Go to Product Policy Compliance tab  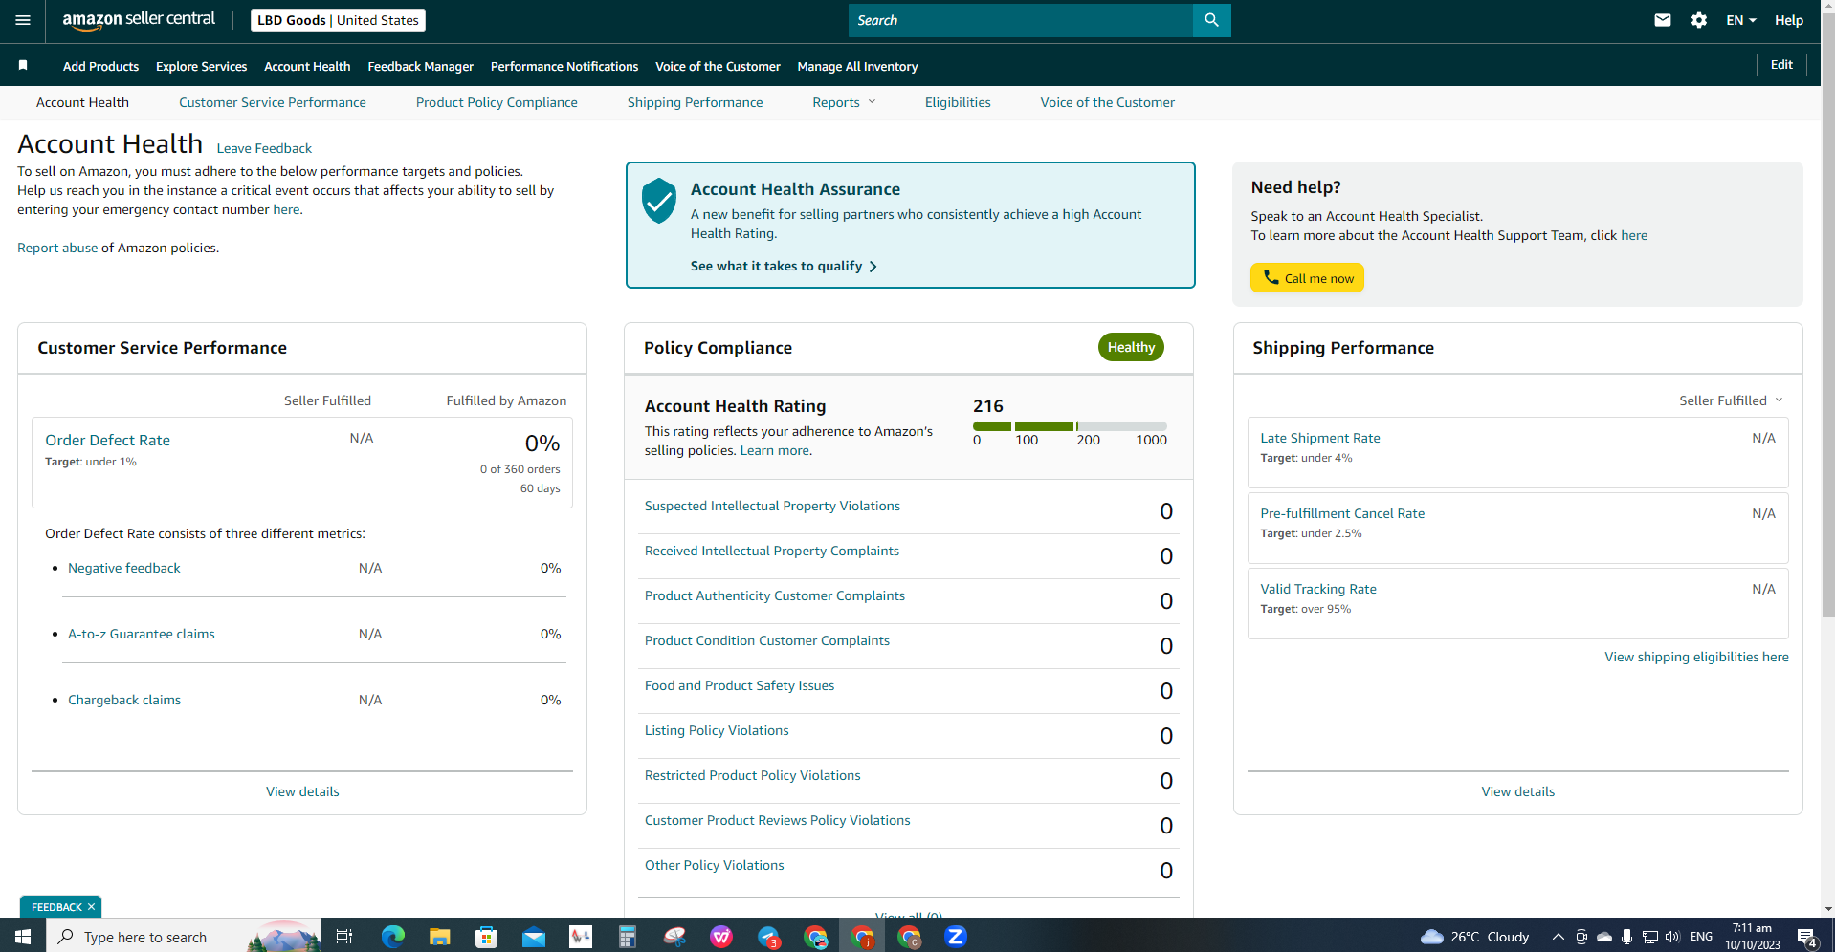point(497,102)
